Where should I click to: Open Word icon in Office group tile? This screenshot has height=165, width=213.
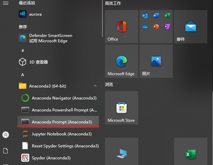(156, 16)
